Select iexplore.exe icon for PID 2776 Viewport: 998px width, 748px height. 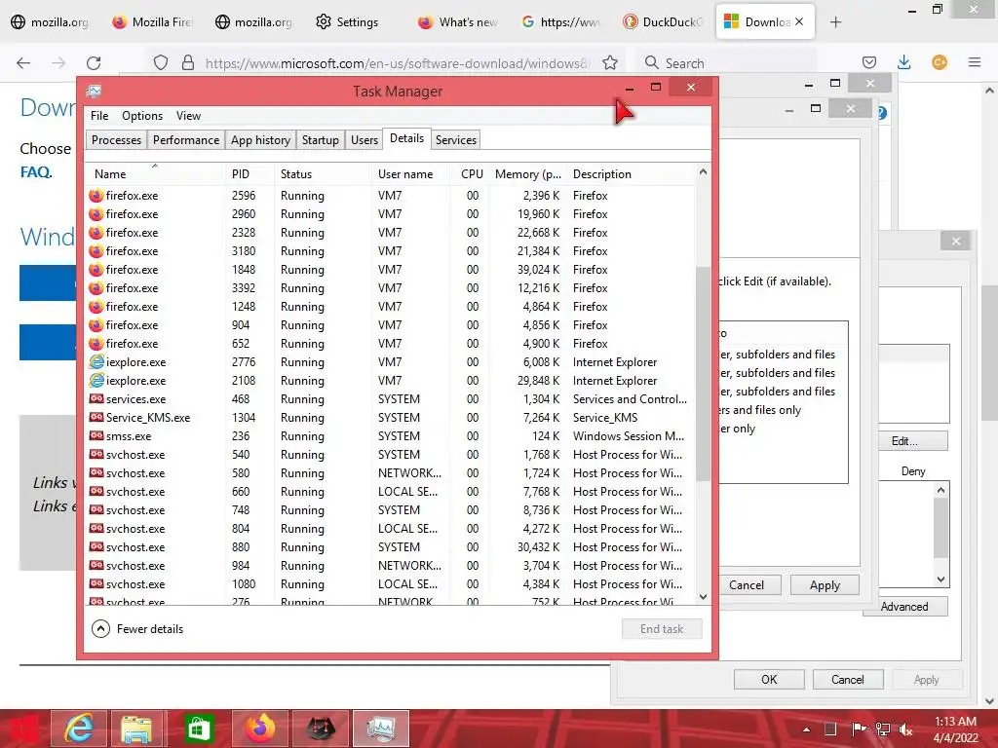pyautogui.click(x=96, y=362)
